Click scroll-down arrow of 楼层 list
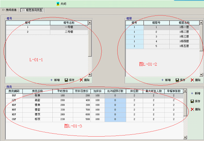The height and width of the screenshot is (141, 204). click(x=201, y=75)
